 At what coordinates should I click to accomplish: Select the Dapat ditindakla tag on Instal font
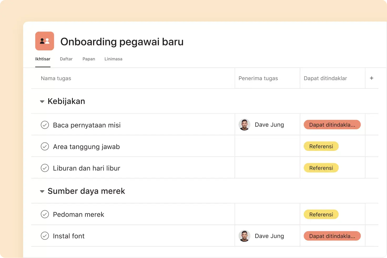coord(332,236)
